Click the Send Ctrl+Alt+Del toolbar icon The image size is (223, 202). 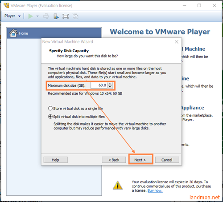point(46,16)
